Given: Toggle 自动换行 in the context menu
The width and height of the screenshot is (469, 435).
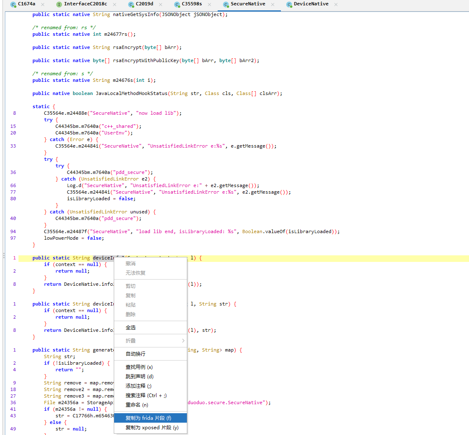Looking at the screenshot, I should pos(150,354).
